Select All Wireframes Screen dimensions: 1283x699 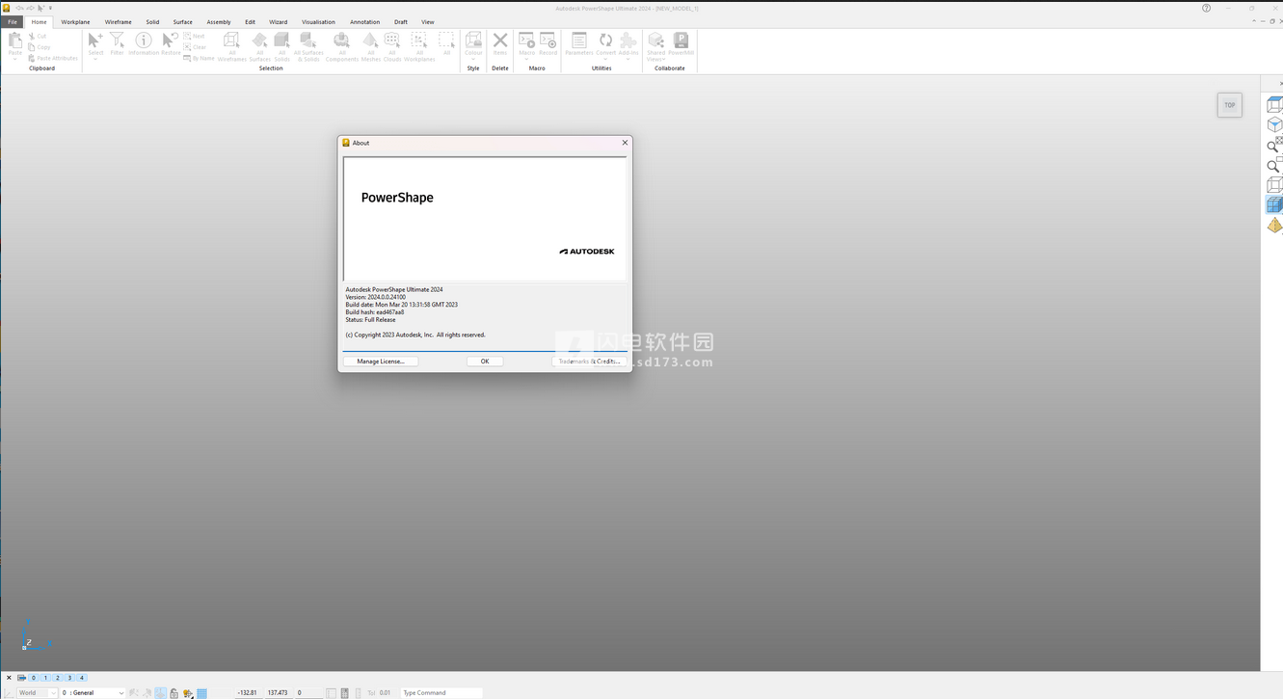[x=231, y=46]
